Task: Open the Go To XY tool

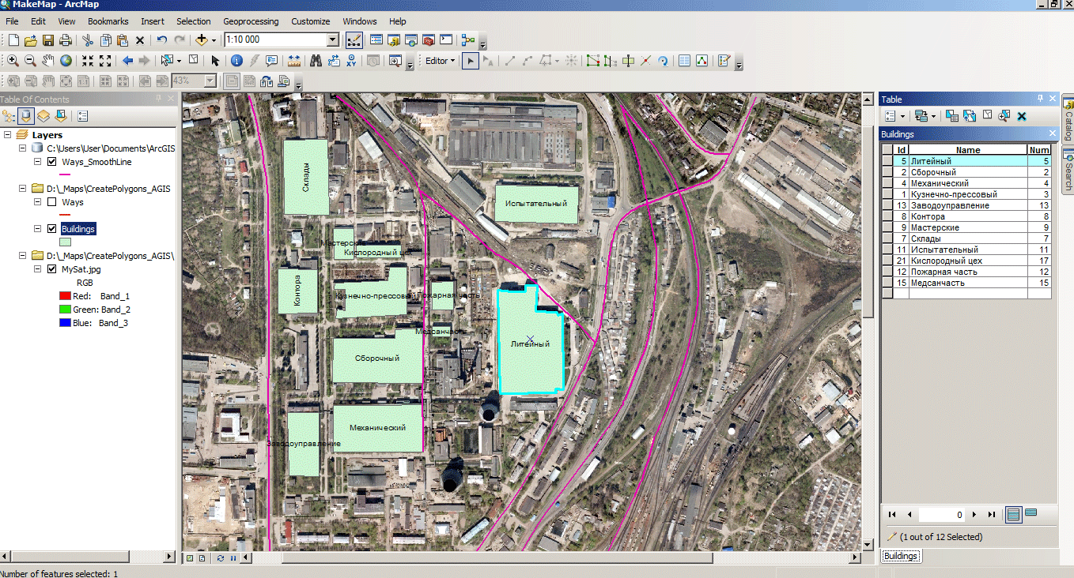Action: (x=351, y=61)
